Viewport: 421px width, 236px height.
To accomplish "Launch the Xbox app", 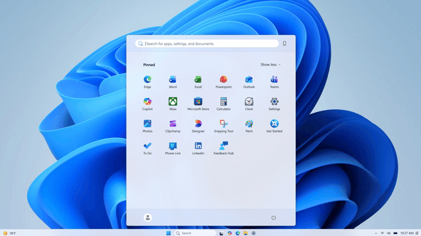I will click(173, 104).
